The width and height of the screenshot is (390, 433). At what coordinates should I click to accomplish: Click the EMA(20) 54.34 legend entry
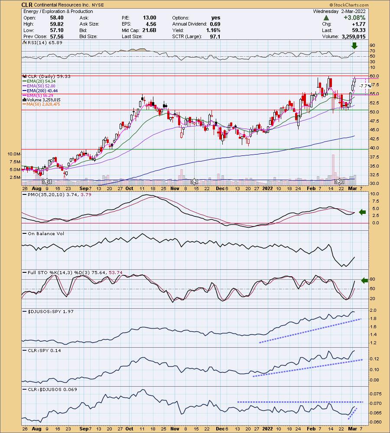point(41,81)
